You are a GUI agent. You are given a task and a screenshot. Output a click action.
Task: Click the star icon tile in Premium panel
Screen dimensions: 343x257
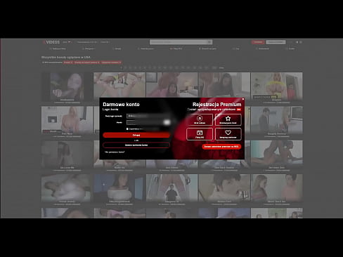228,119
